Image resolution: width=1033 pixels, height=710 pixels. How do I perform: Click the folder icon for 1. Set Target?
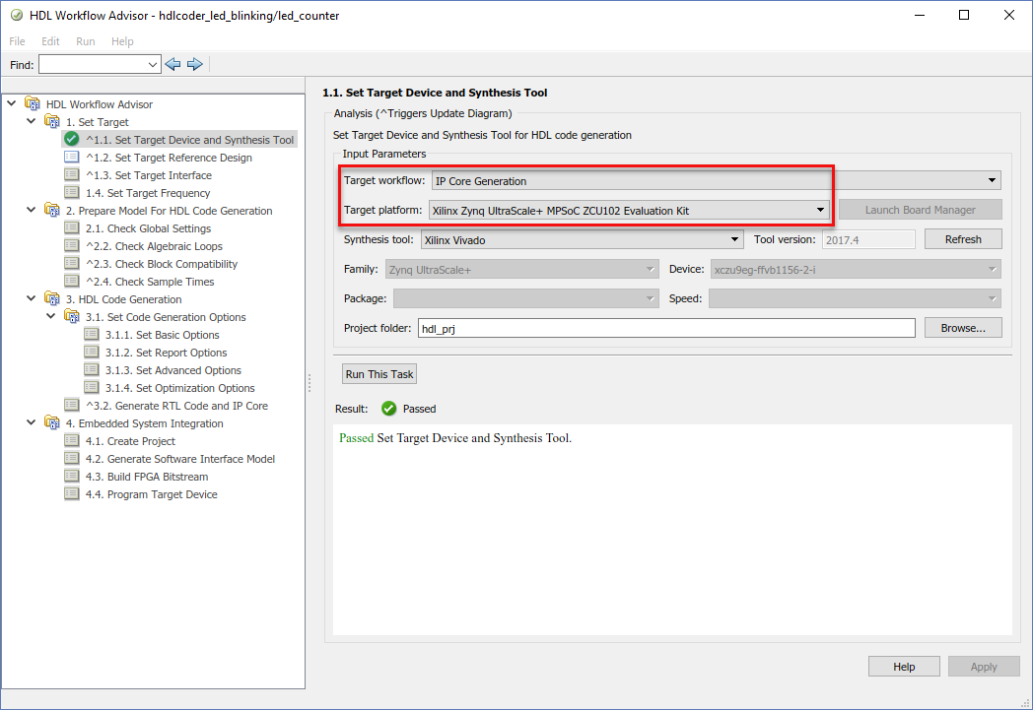click(x=52, y=122)
